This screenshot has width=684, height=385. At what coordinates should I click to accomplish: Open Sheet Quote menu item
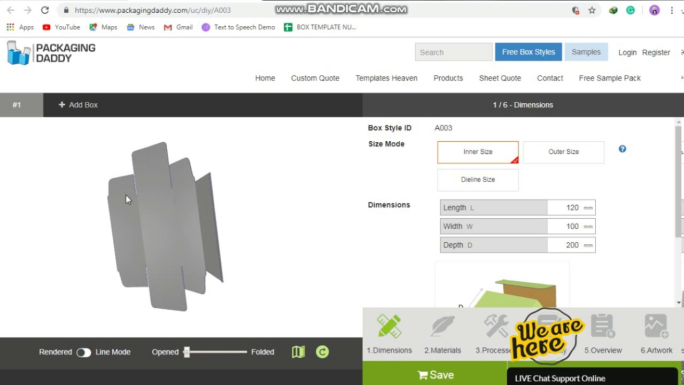(500, 78)
